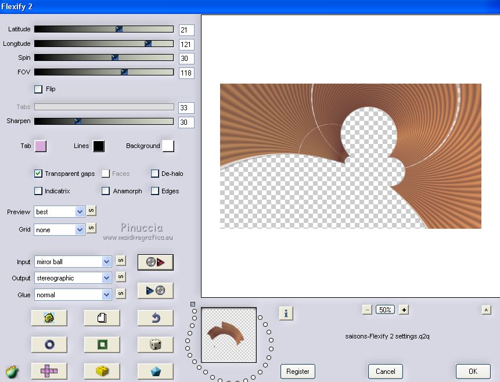Click the blue pentagon icon button
Image resolution: width=500 pixels, height=382 pixels.
156,371
